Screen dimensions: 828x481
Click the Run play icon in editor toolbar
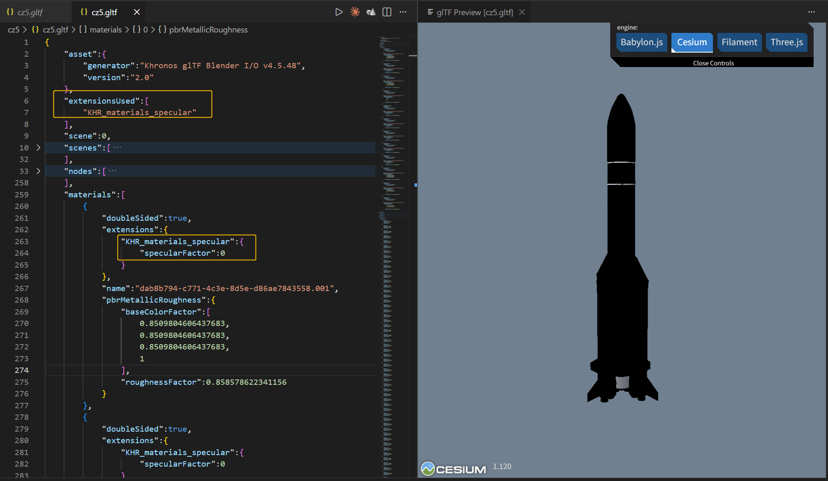pos(339,12)
